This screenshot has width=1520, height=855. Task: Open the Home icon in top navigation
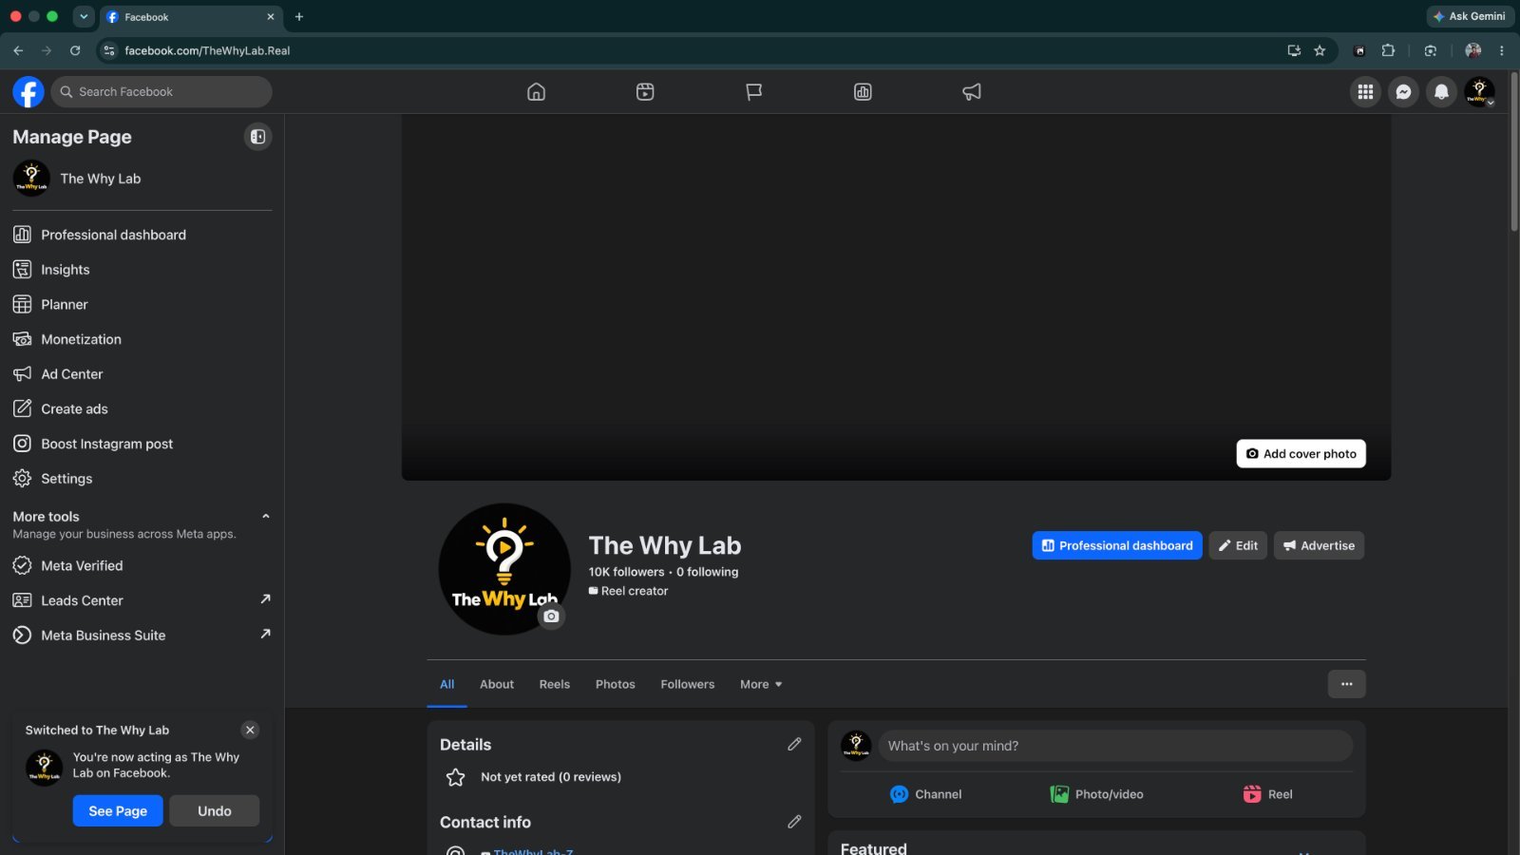tap(536, 92)
